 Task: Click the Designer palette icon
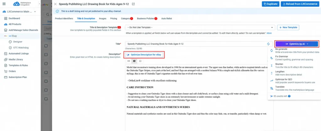(10, 42)
